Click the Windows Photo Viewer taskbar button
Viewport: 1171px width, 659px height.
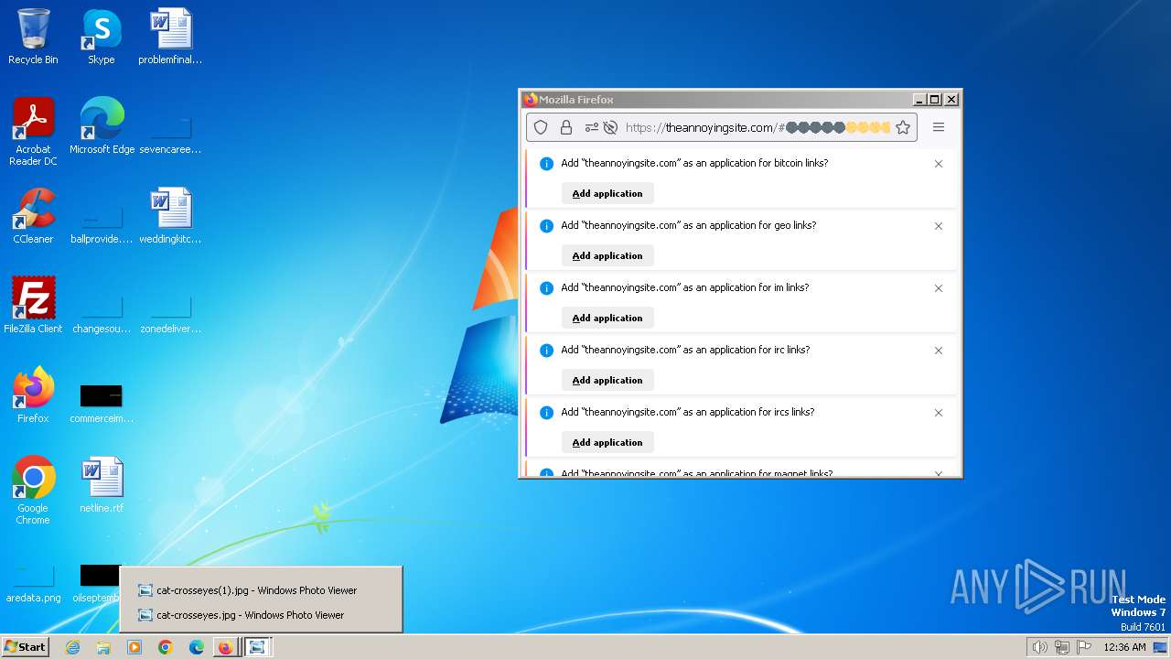[258, 647]
